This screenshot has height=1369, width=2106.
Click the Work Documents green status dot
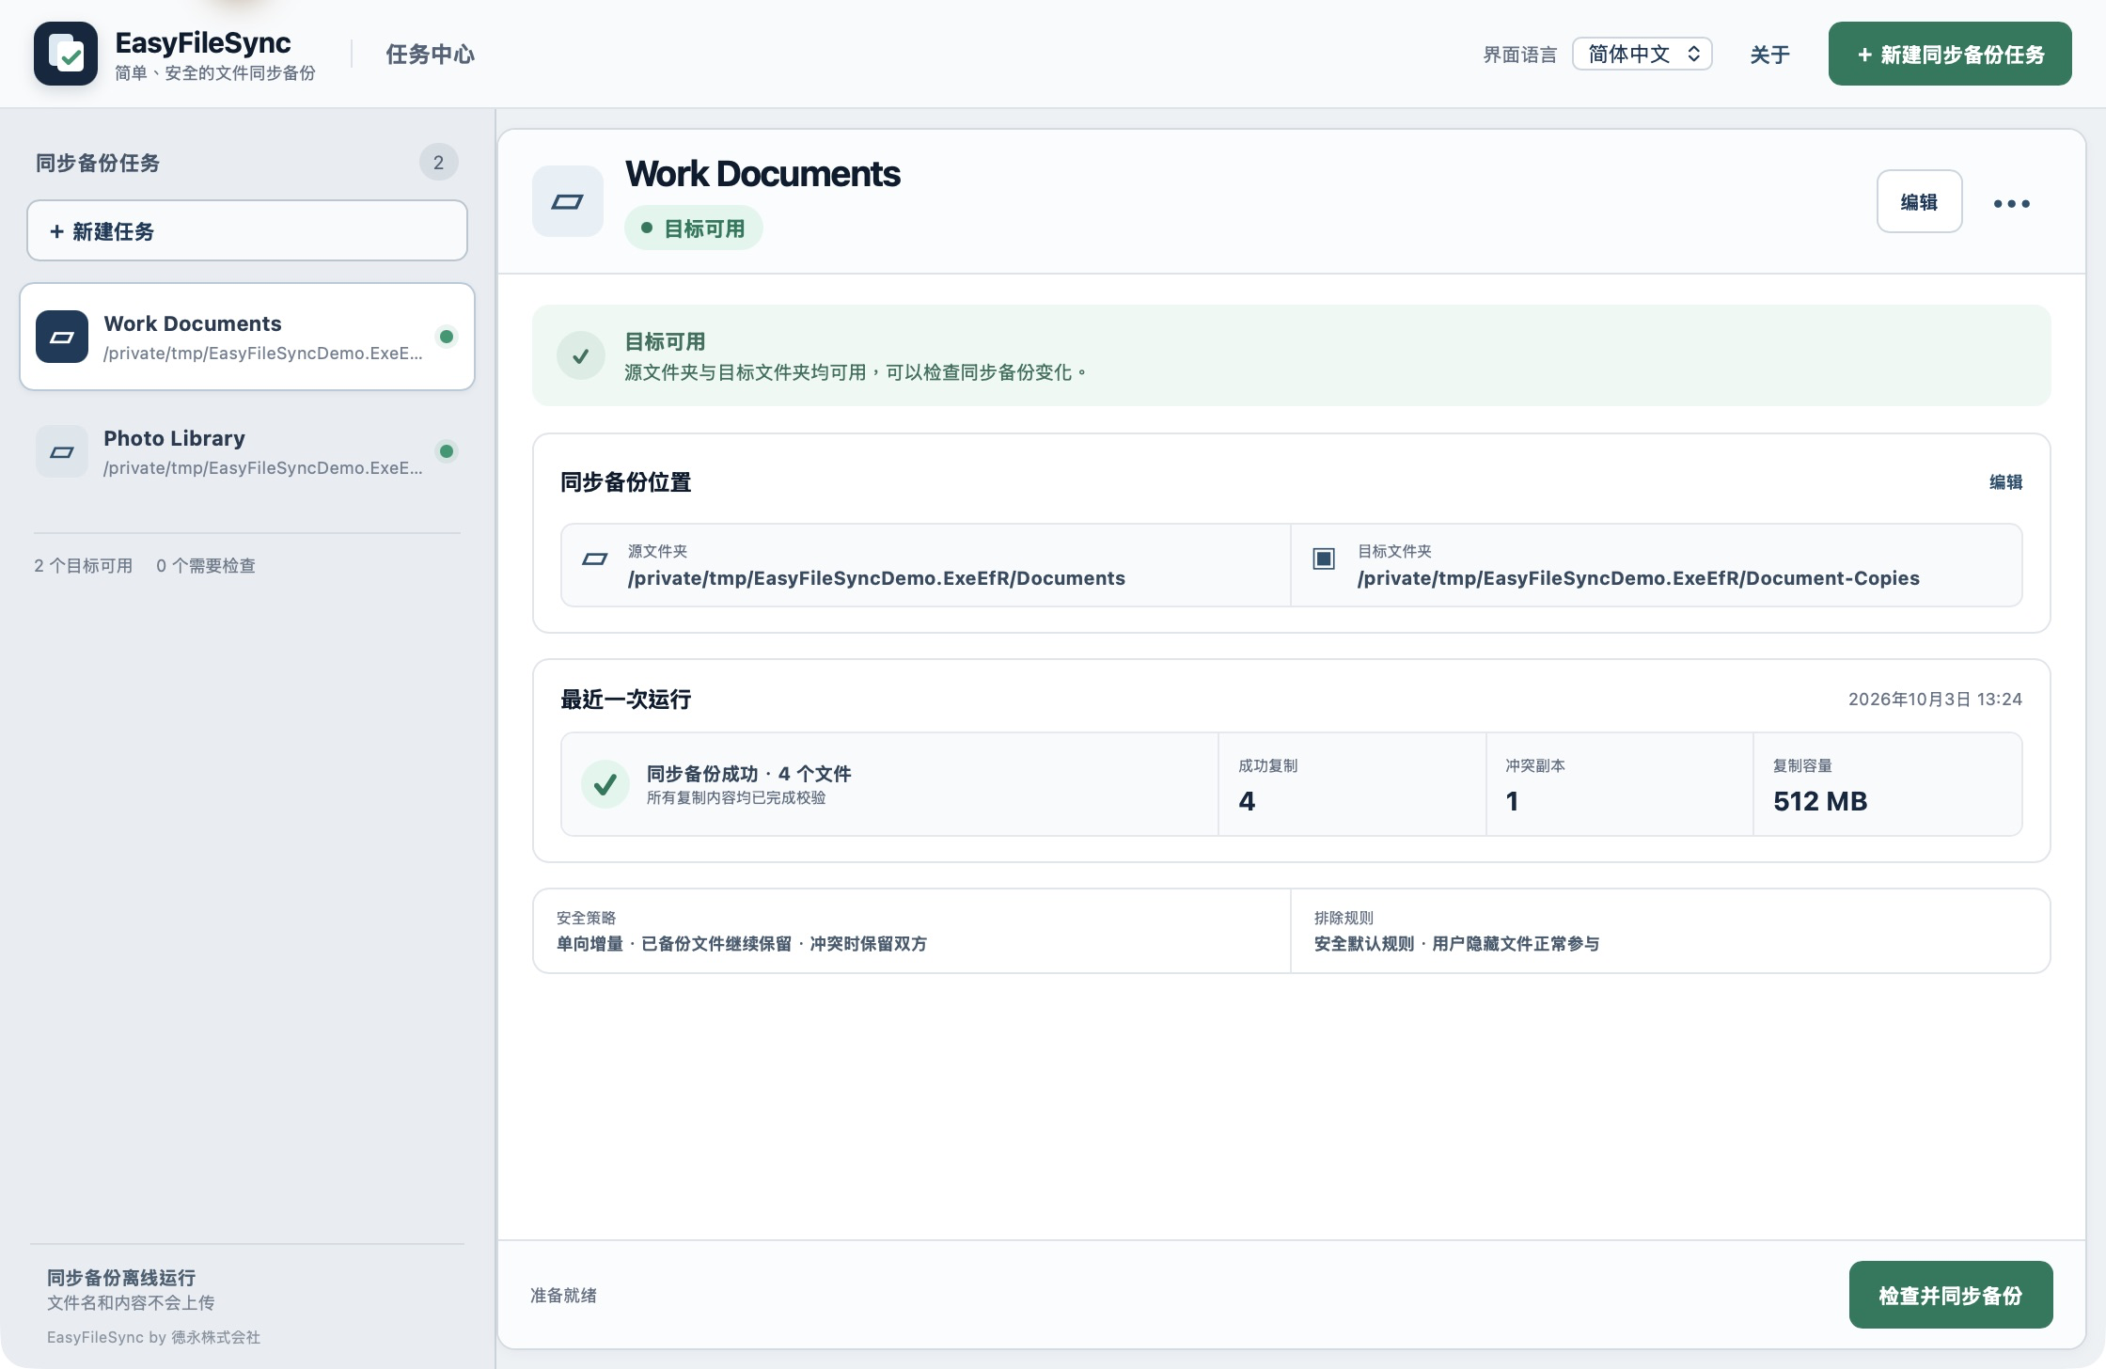(447, 337)
